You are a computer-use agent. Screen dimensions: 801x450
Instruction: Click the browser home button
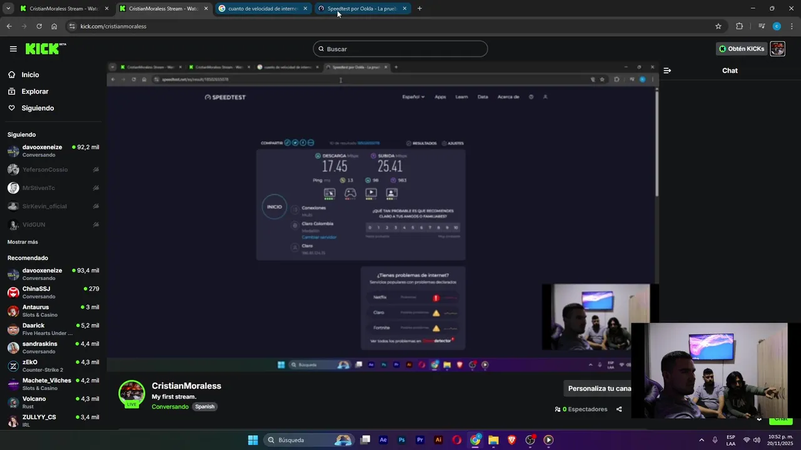(54, 26)
